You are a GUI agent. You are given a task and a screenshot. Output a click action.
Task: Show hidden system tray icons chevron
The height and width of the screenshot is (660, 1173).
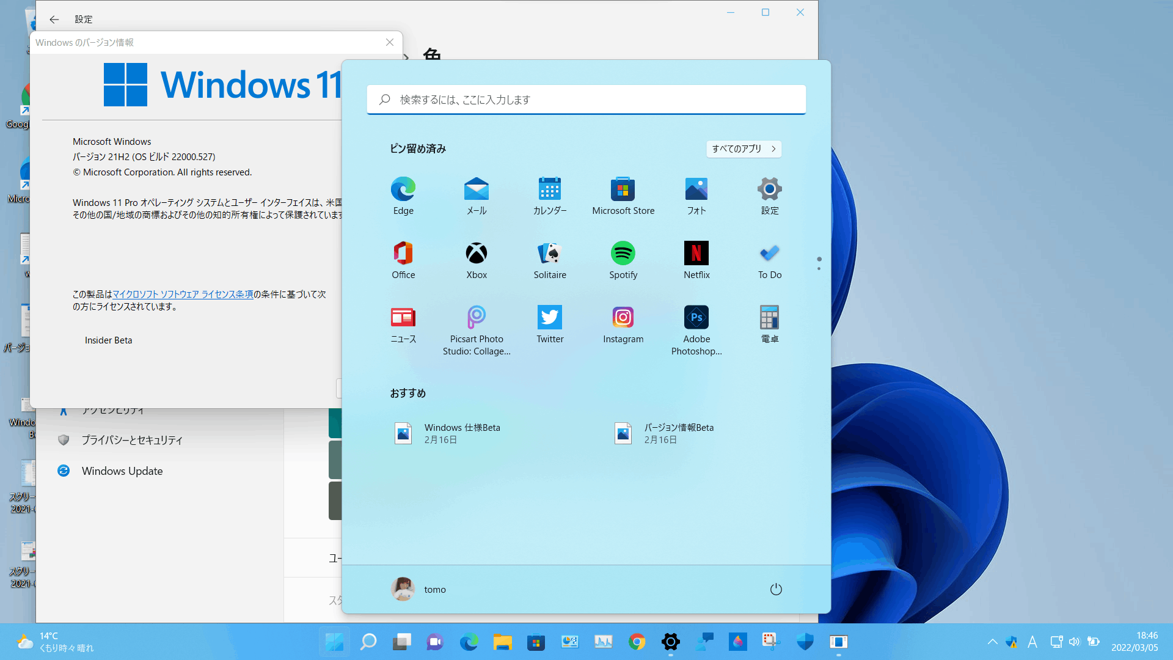(x=992, y=642)
